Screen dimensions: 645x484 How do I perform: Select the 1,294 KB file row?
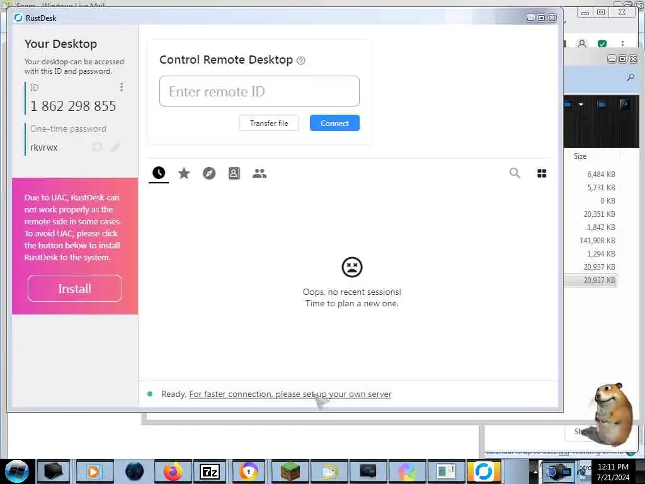point(591,253)
